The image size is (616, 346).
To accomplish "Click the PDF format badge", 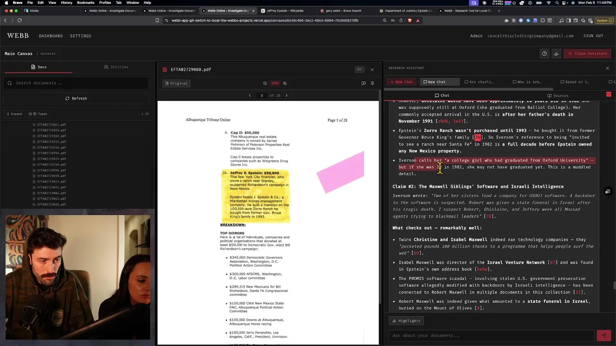I will 359,69.
